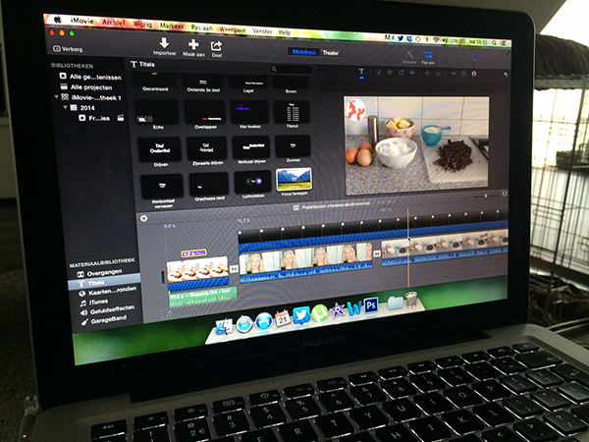Open Safari from the Dock
The image size is (589, 442).
244,324
